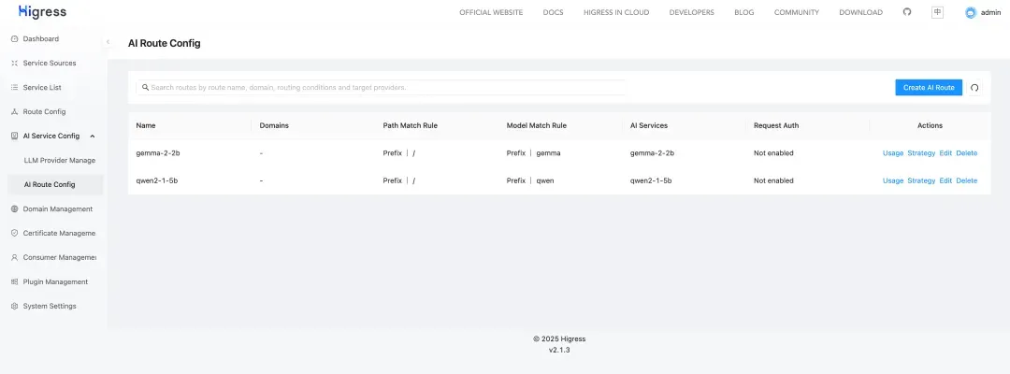Screen dimensions: 1010x374
Task: Delete the gemma-2-2b route
Action: 966,153
